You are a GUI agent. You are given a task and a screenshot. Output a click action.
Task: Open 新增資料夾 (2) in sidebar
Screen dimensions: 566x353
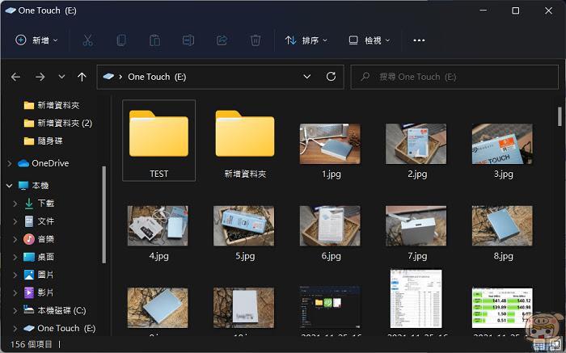[x=57, y=124]
